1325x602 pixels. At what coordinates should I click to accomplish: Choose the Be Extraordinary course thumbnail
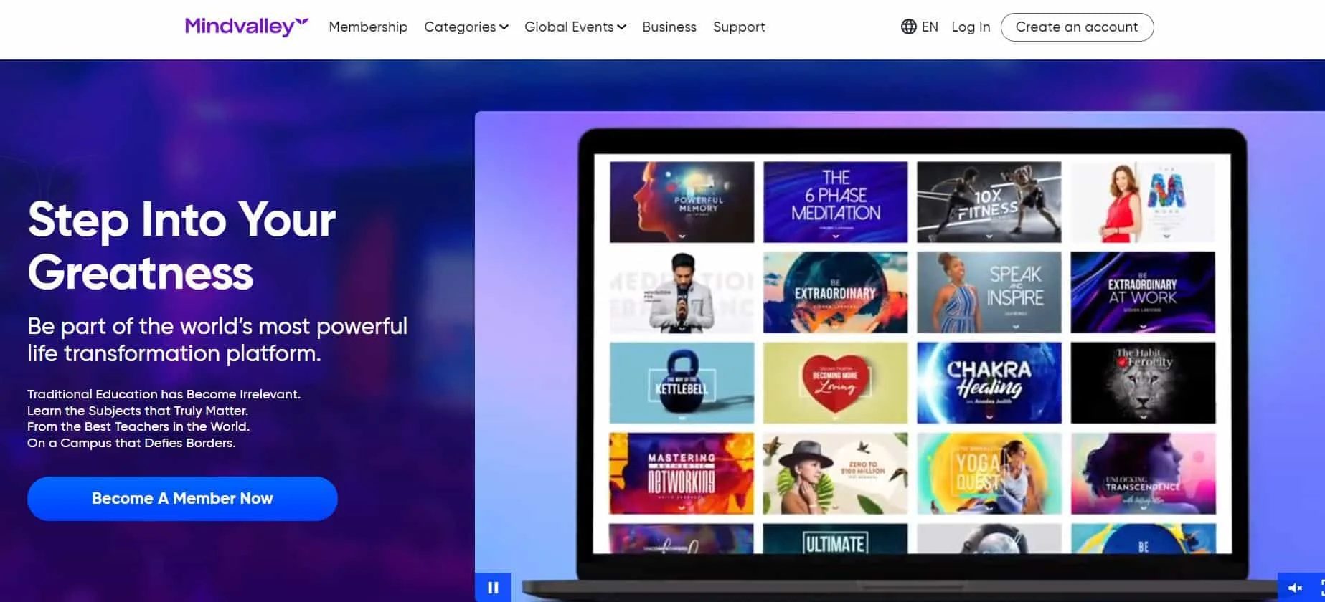pyautogui.click(x=835, y=292)
